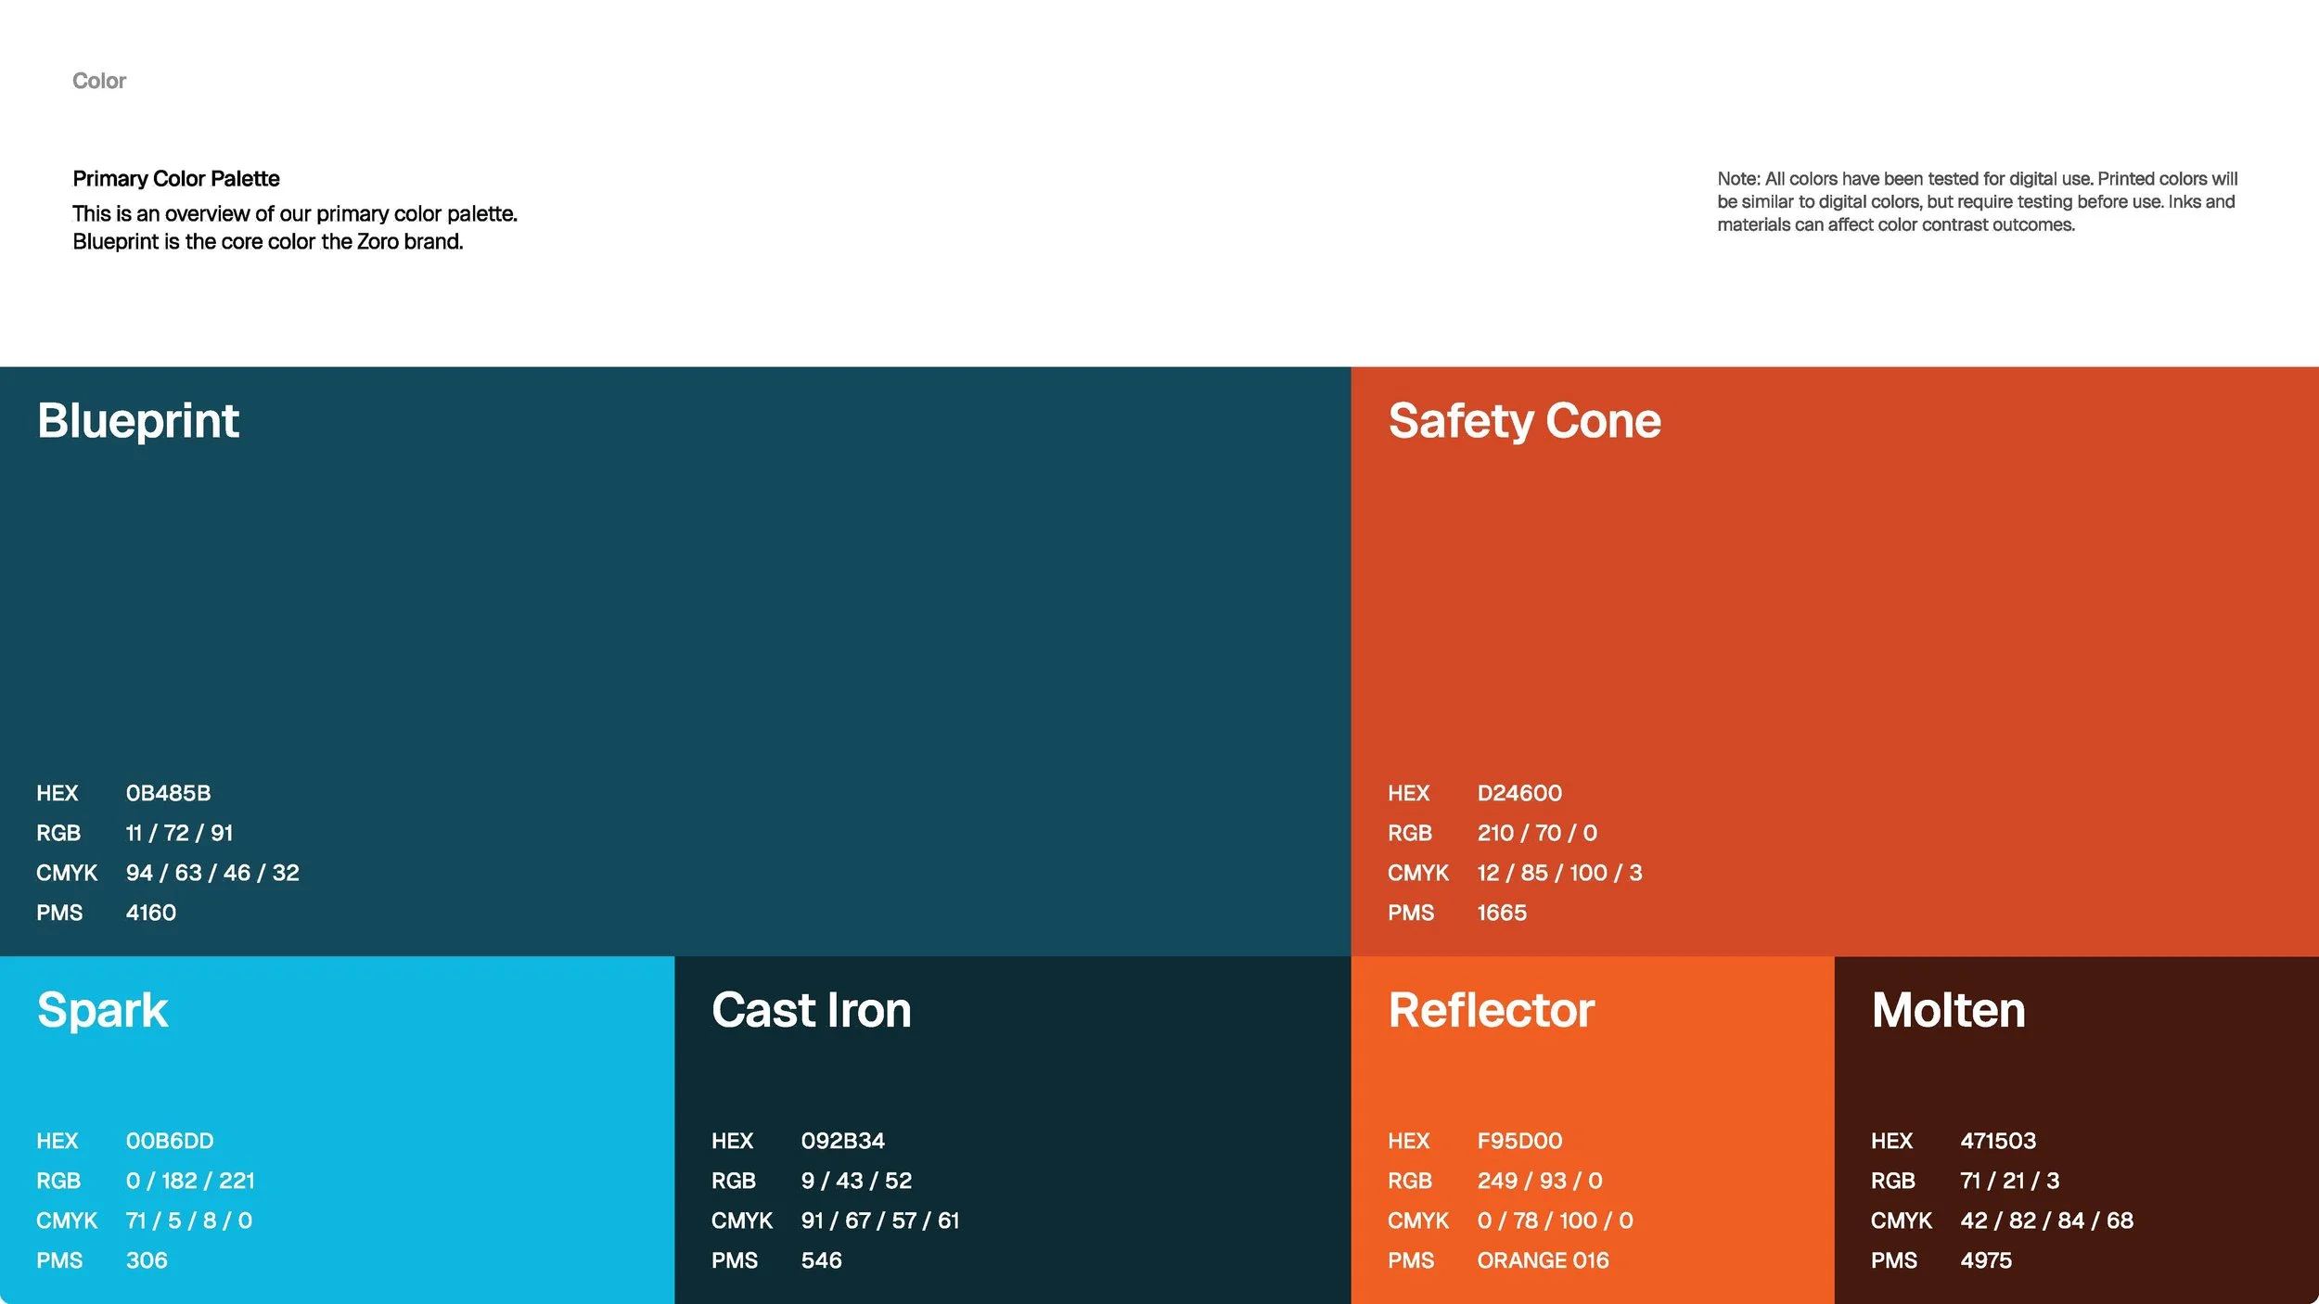The width and height of the screenshot is (2319, 1304).
Task: Click the Cast Iron color name heading
Action: [811, 1010]
